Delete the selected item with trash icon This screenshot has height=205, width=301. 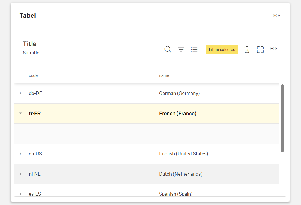[x=247, y=50]
